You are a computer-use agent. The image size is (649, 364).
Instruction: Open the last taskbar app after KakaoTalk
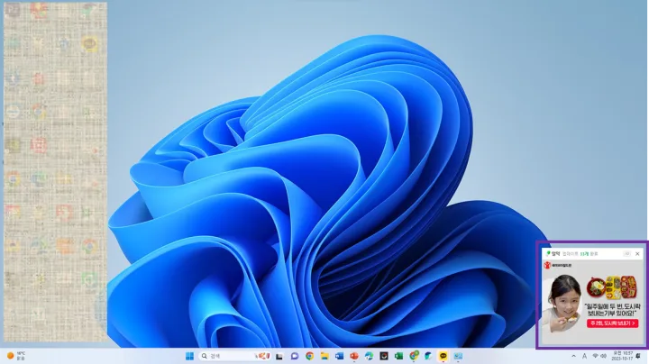(x=458, y=356)
